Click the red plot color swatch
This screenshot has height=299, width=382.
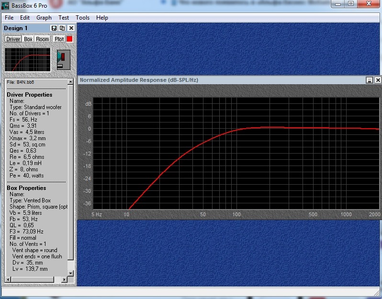(x=70, y=39)
